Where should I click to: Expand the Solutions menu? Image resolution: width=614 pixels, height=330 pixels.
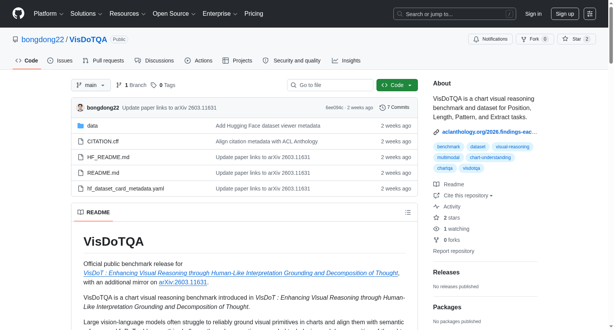86,14
